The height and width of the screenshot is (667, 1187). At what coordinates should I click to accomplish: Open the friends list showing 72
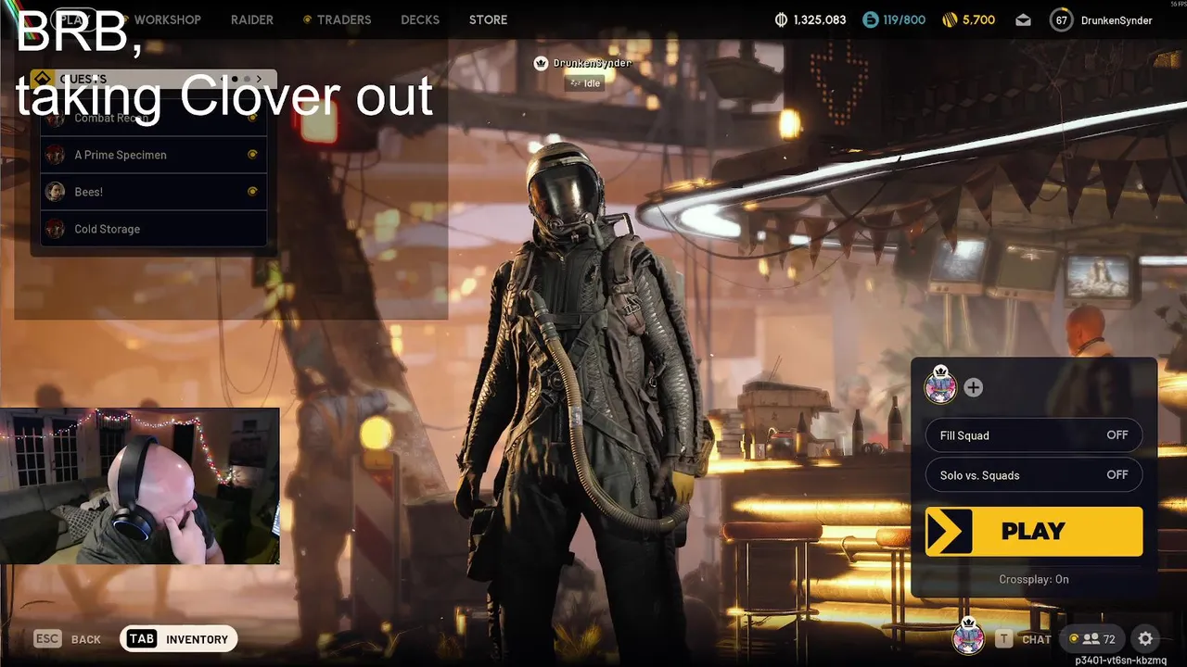1092,639
